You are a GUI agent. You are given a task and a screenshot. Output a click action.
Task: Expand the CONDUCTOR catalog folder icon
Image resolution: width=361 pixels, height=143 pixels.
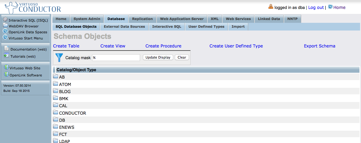click(x=55, y=112)
